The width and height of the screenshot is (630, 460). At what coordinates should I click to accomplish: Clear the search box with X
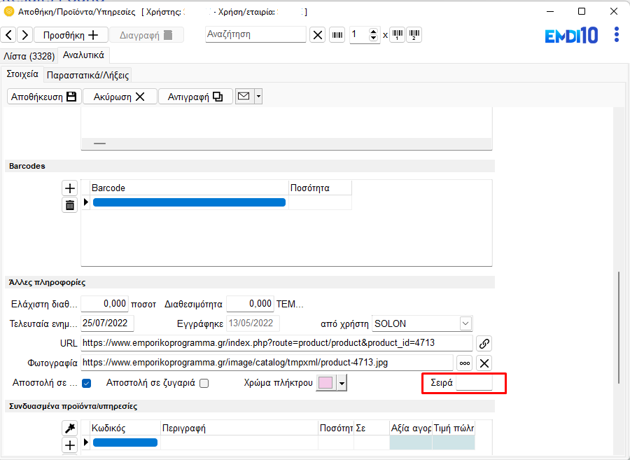pyautogui.click(x=317, y=35)
